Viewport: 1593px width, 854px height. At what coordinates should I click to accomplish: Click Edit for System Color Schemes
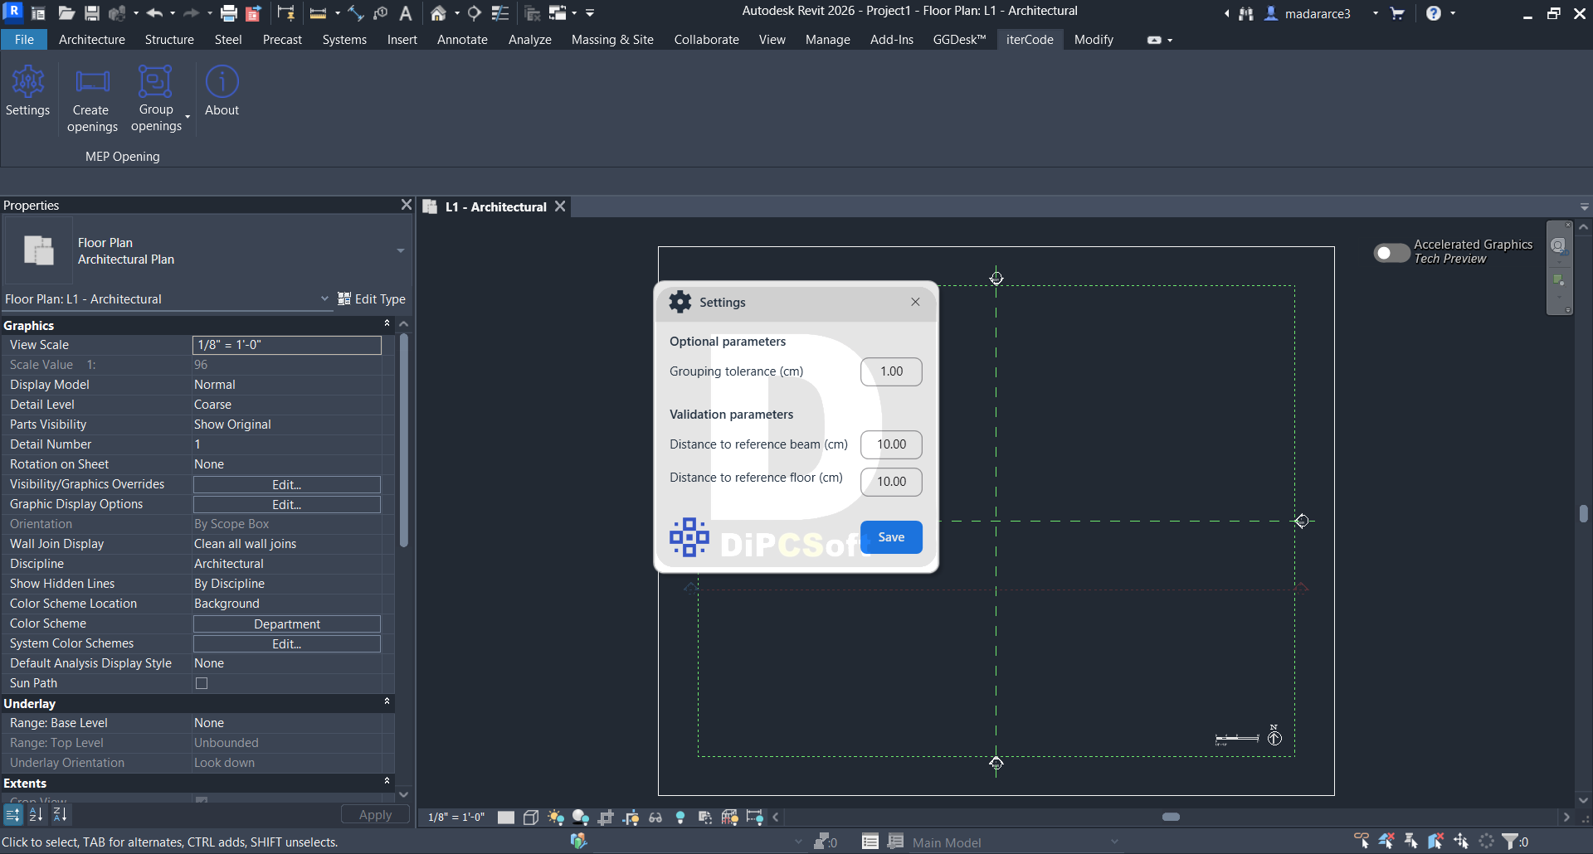coord(287,643)
